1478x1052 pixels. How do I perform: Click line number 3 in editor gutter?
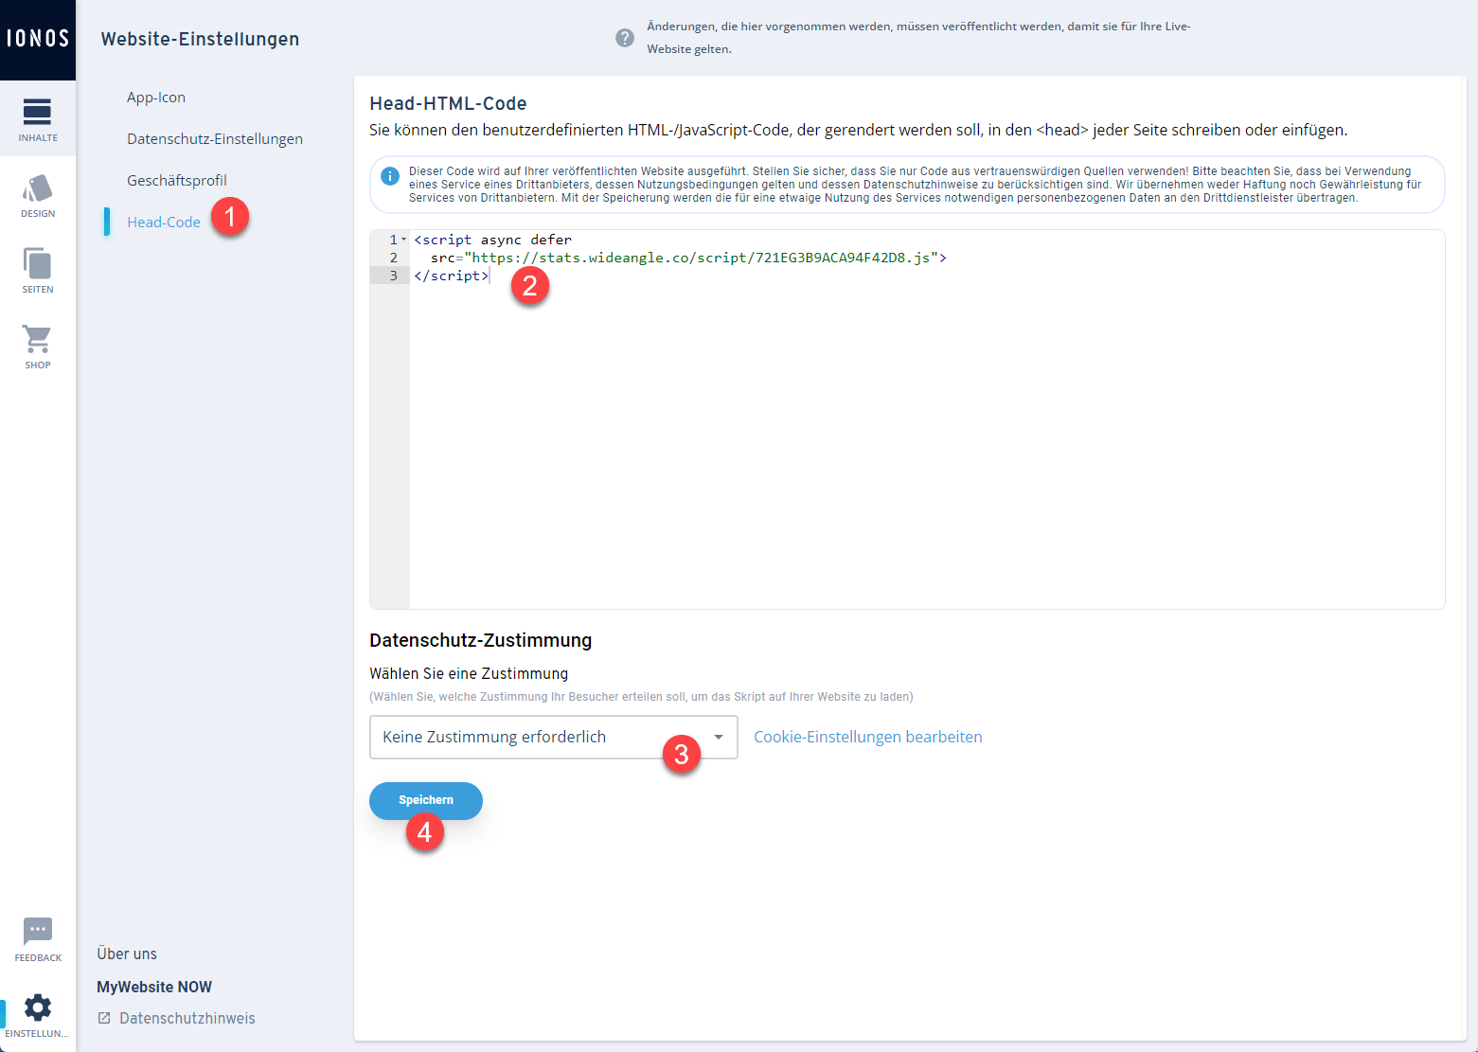[394, 276]
